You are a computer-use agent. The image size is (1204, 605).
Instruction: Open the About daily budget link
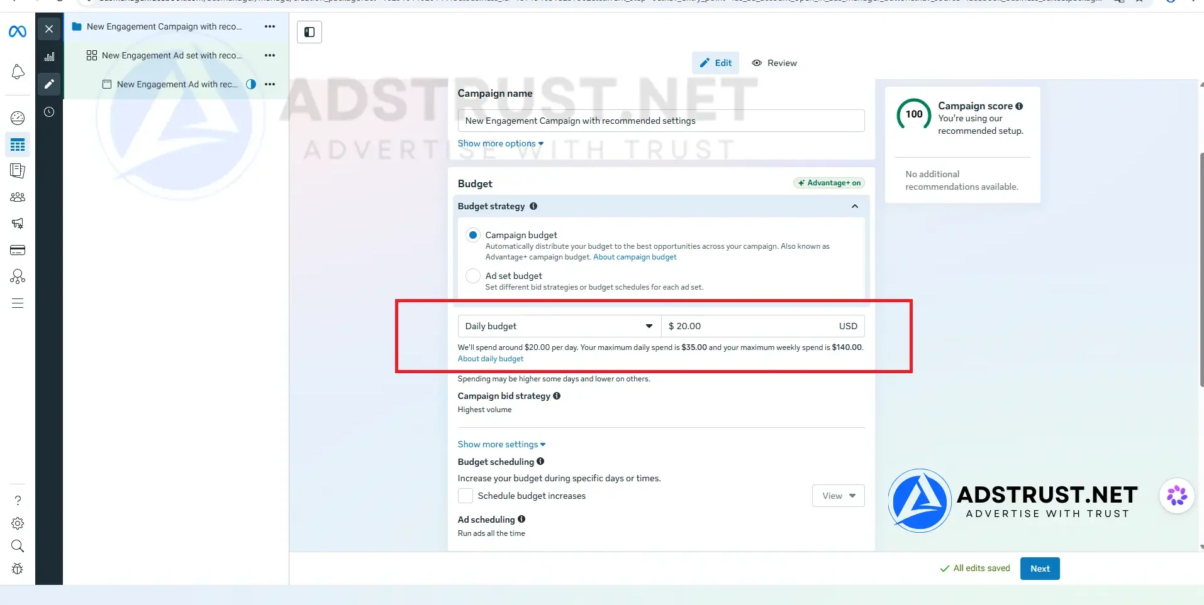coord(491,359)
